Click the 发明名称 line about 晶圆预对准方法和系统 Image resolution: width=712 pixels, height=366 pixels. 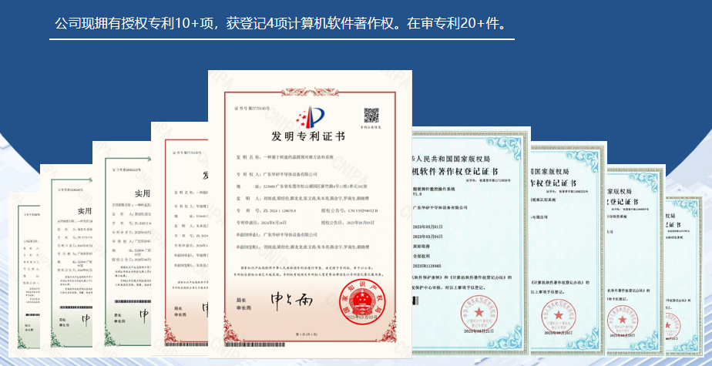[284, 157]
